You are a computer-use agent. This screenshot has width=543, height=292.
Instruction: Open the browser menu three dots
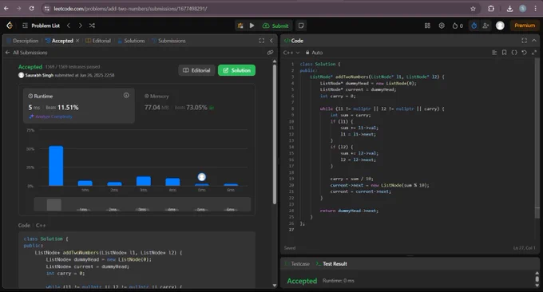(535, 9)
